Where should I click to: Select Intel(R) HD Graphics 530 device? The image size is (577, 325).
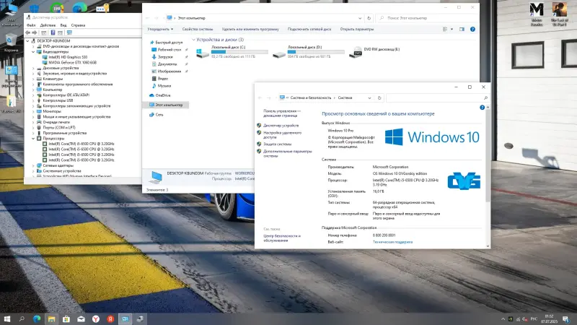68,57
